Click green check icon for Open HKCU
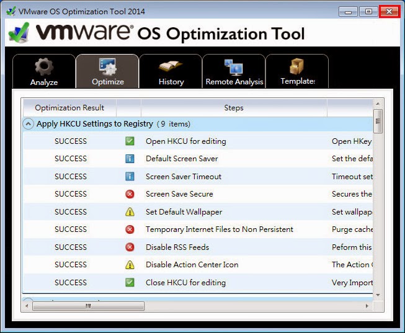The height and width of the screenshot is (333, 405). (130, 141)
